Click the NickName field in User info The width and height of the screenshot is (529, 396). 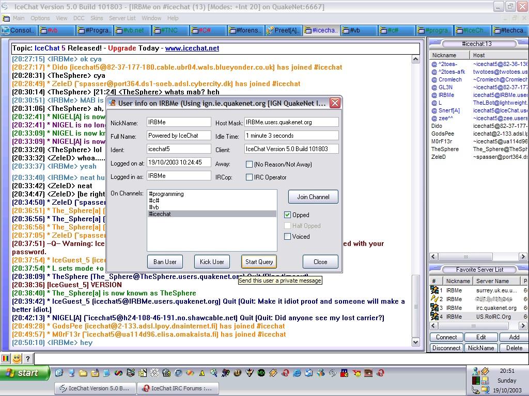(179, 122)
